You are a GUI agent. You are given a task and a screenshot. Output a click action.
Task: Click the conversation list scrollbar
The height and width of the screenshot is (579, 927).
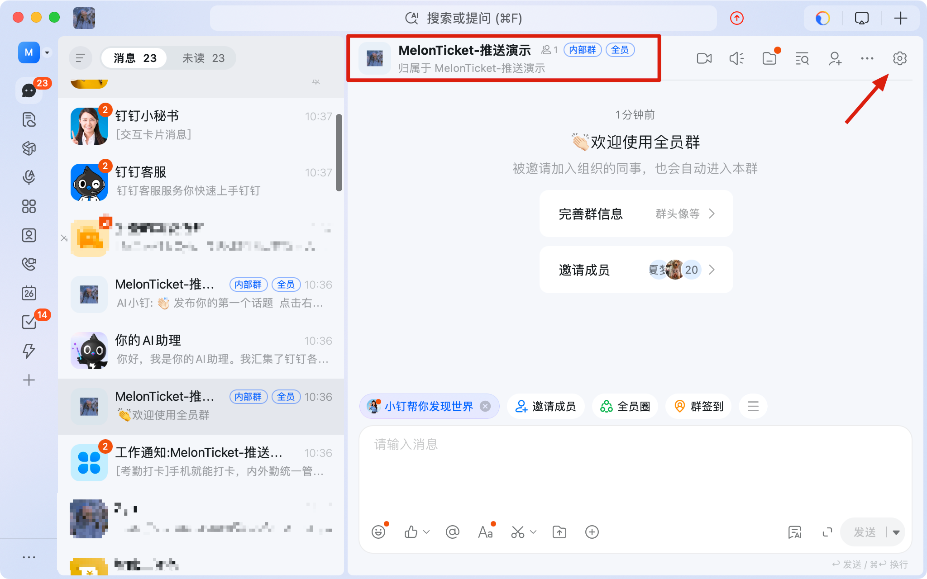339,153
